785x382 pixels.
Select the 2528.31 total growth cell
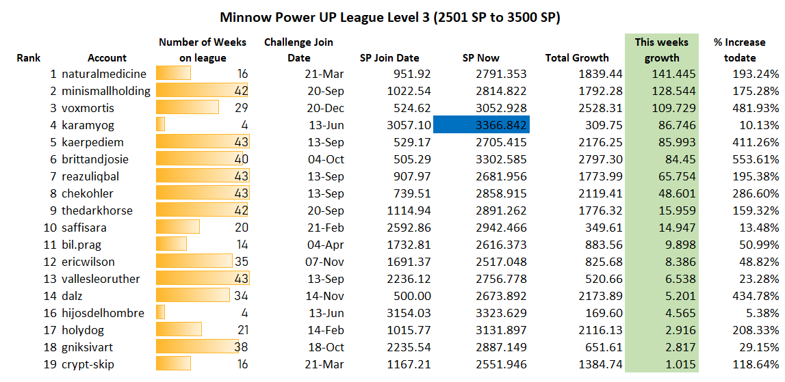point(602,108)
